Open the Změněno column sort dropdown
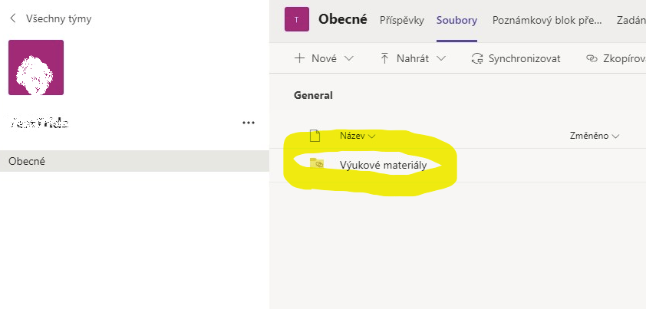 tap(595, 136)
